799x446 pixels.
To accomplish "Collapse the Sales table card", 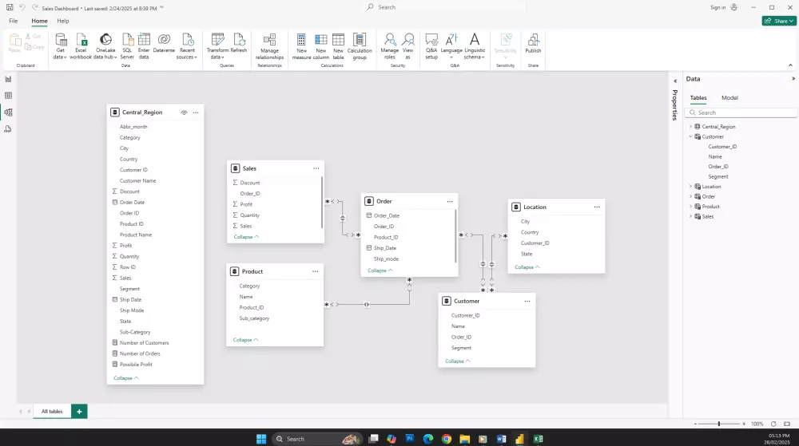I will coord(246,237).
